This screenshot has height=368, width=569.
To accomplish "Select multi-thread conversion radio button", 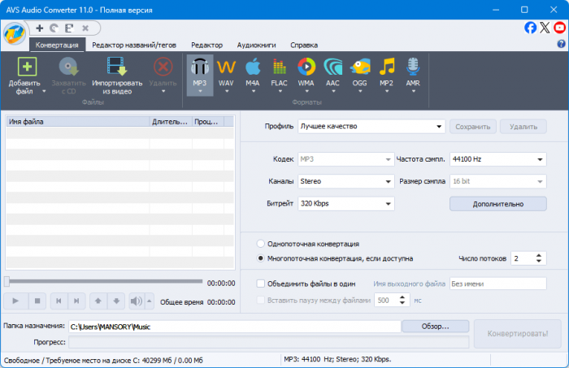I will [261, 258].
